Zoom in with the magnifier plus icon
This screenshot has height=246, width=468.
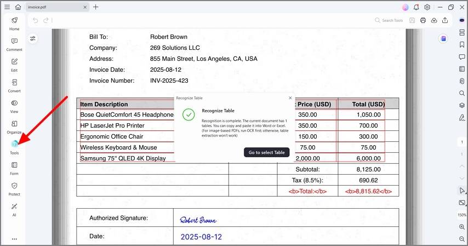click(x=462, y=227)
